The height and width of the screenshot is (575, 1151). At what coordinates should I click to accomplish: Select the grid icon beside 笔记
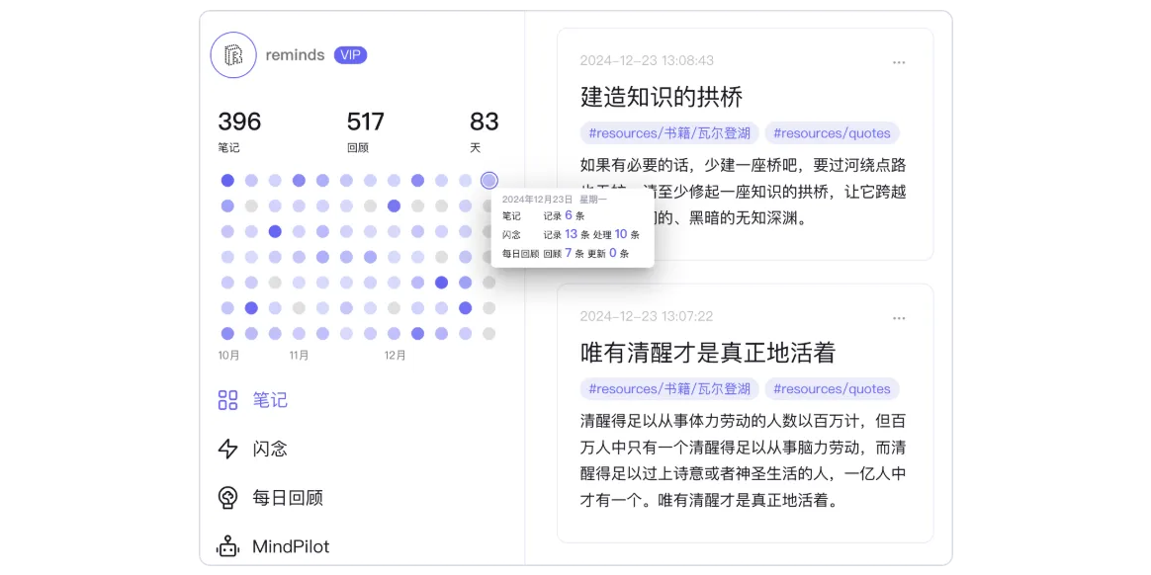[227, 400]
